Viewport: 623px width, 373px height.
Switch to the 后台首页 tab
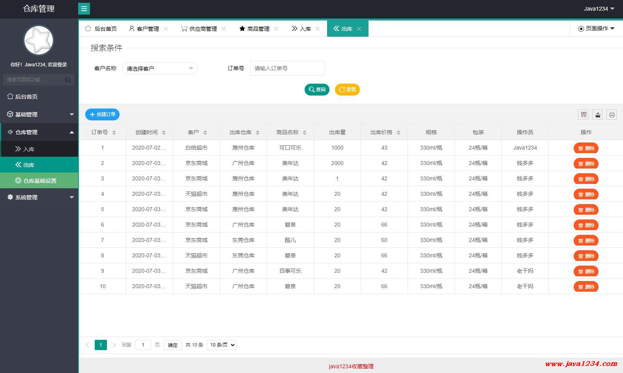(101, 29)
